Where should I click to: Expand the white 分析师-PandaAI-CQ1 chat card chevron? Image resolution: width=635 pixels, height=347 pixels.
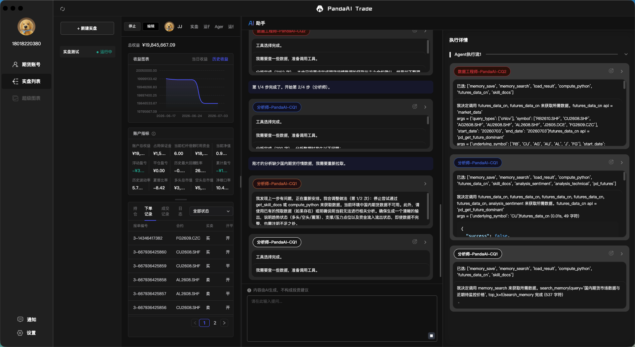pyautogui.click(x=425, y=242)
